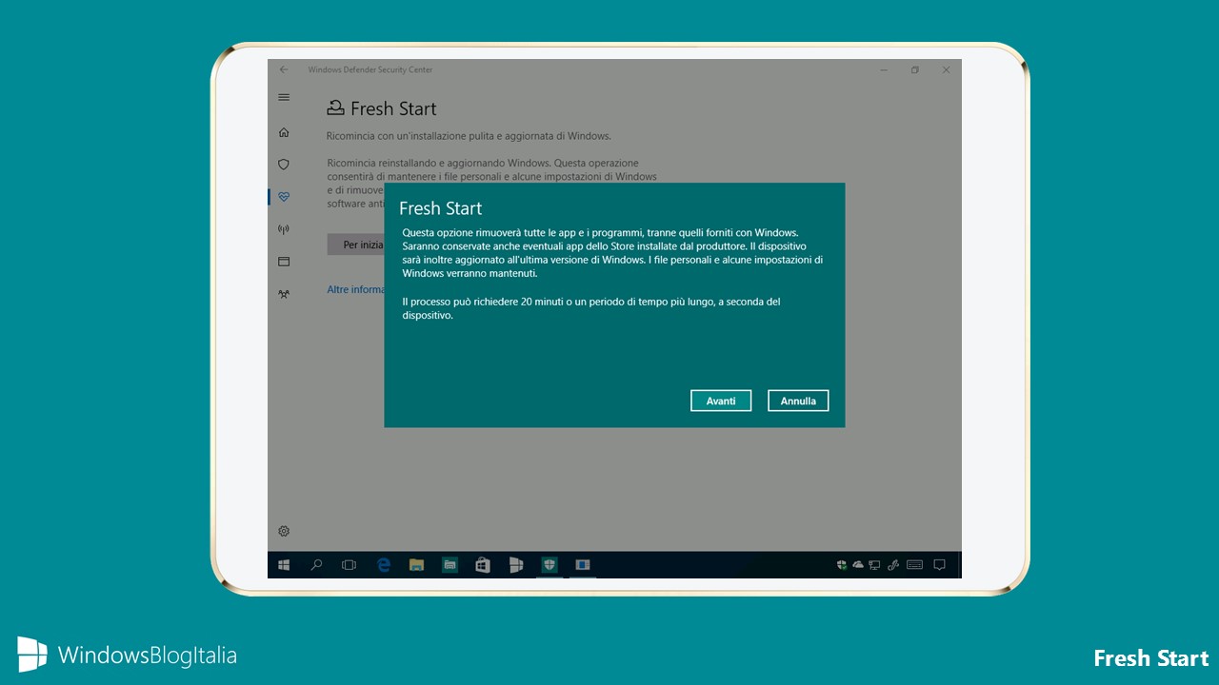Open Firewall and network sidebar icon
Image resolution: width=1219 pixels, height=685 pixels.
coord(284,229)
